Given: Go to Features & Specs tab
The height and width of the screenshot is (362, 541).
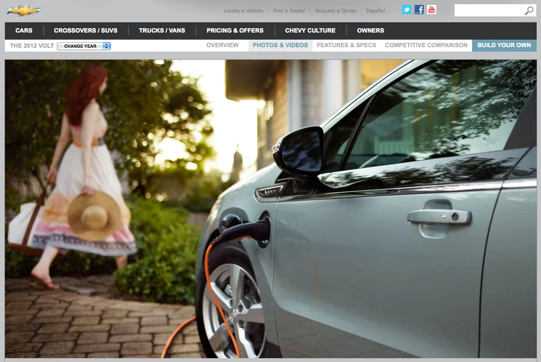Looking at the screenshot, I should coord(346,45).
